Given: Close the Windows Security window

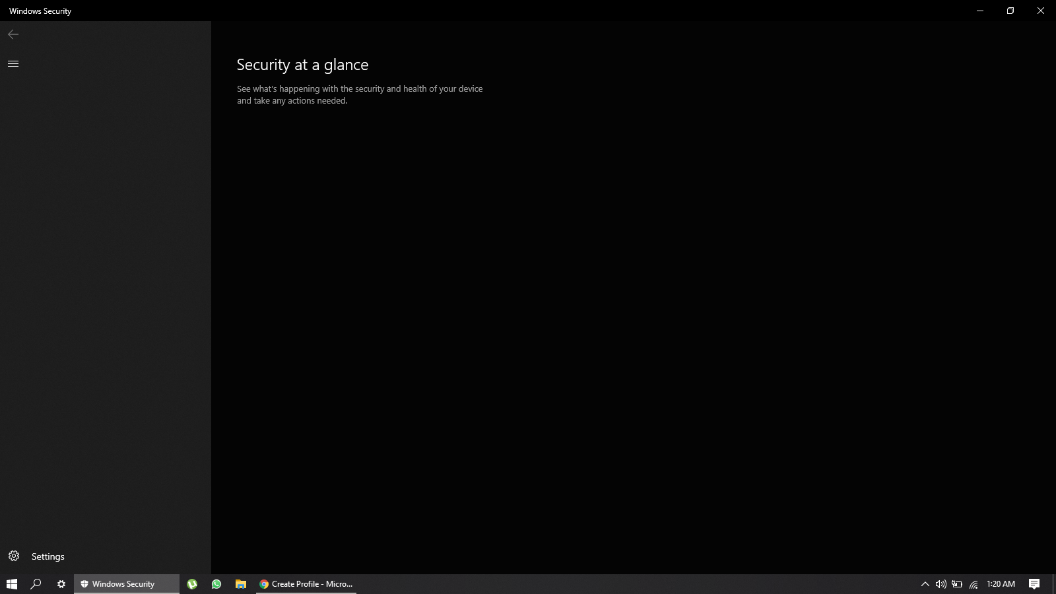Looking at the screenshot, I should pos(1041,11).
